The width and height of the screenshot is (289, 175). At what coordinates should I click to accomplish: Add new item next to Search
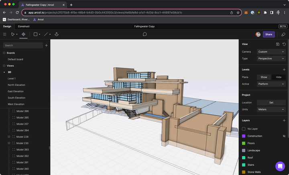tap(46, 45)
